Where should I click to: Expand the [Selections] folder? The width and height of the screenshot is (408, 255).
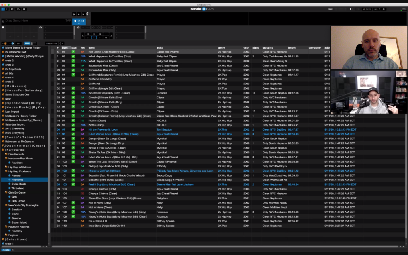coord(3,239)
